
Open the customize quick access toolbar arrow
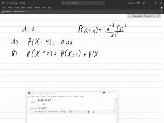28,12
